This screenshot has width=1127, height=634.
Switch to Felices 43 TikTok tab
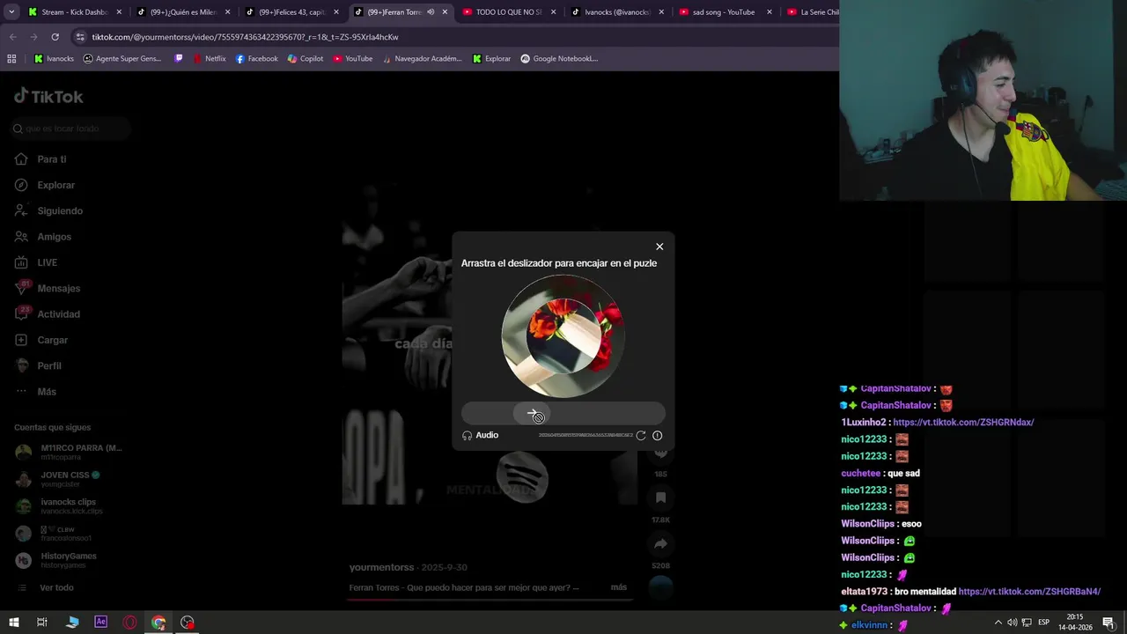(x=291, y=12)
